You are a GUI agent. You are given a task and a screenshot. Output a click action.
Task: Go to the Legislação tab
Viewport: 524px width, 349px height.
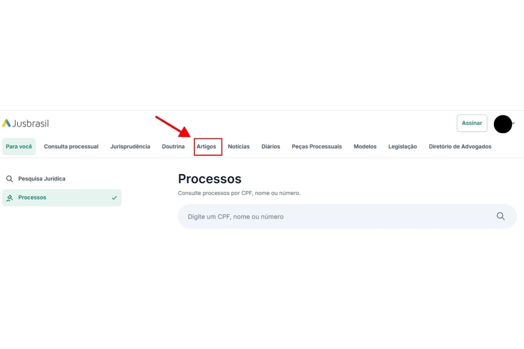click(x=403, y=147)
